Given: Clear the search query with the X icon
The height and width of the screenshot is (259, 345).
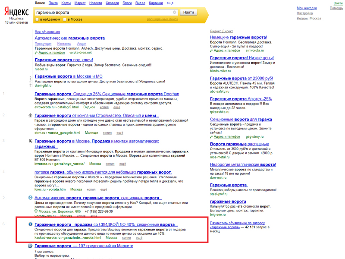Looking at the screenshot, I should [175, 13].
